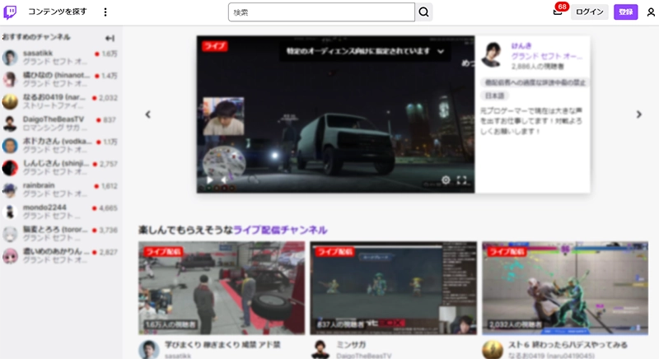Screen dimensions: 659x359
Task: Open DaigoTheBeasTV channel in sidebar
Action: point(59,124)
